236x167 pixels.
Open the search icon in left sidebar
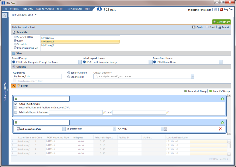5,15
